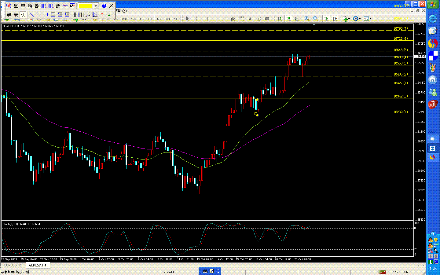The image size is (440, 275).
Task: Switch the chart to M30 timeframe
Action: (x=133, y=19)
